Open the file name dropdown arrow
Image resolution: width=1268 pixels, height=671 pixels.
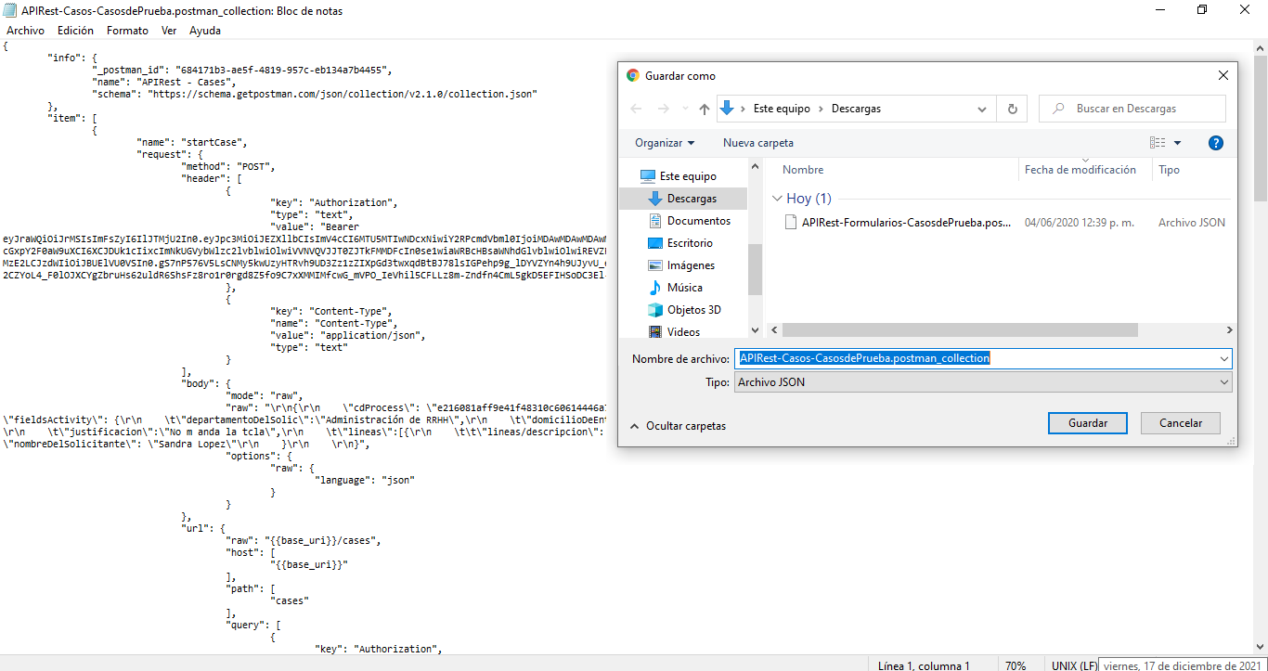click(x=1224, y=358)
